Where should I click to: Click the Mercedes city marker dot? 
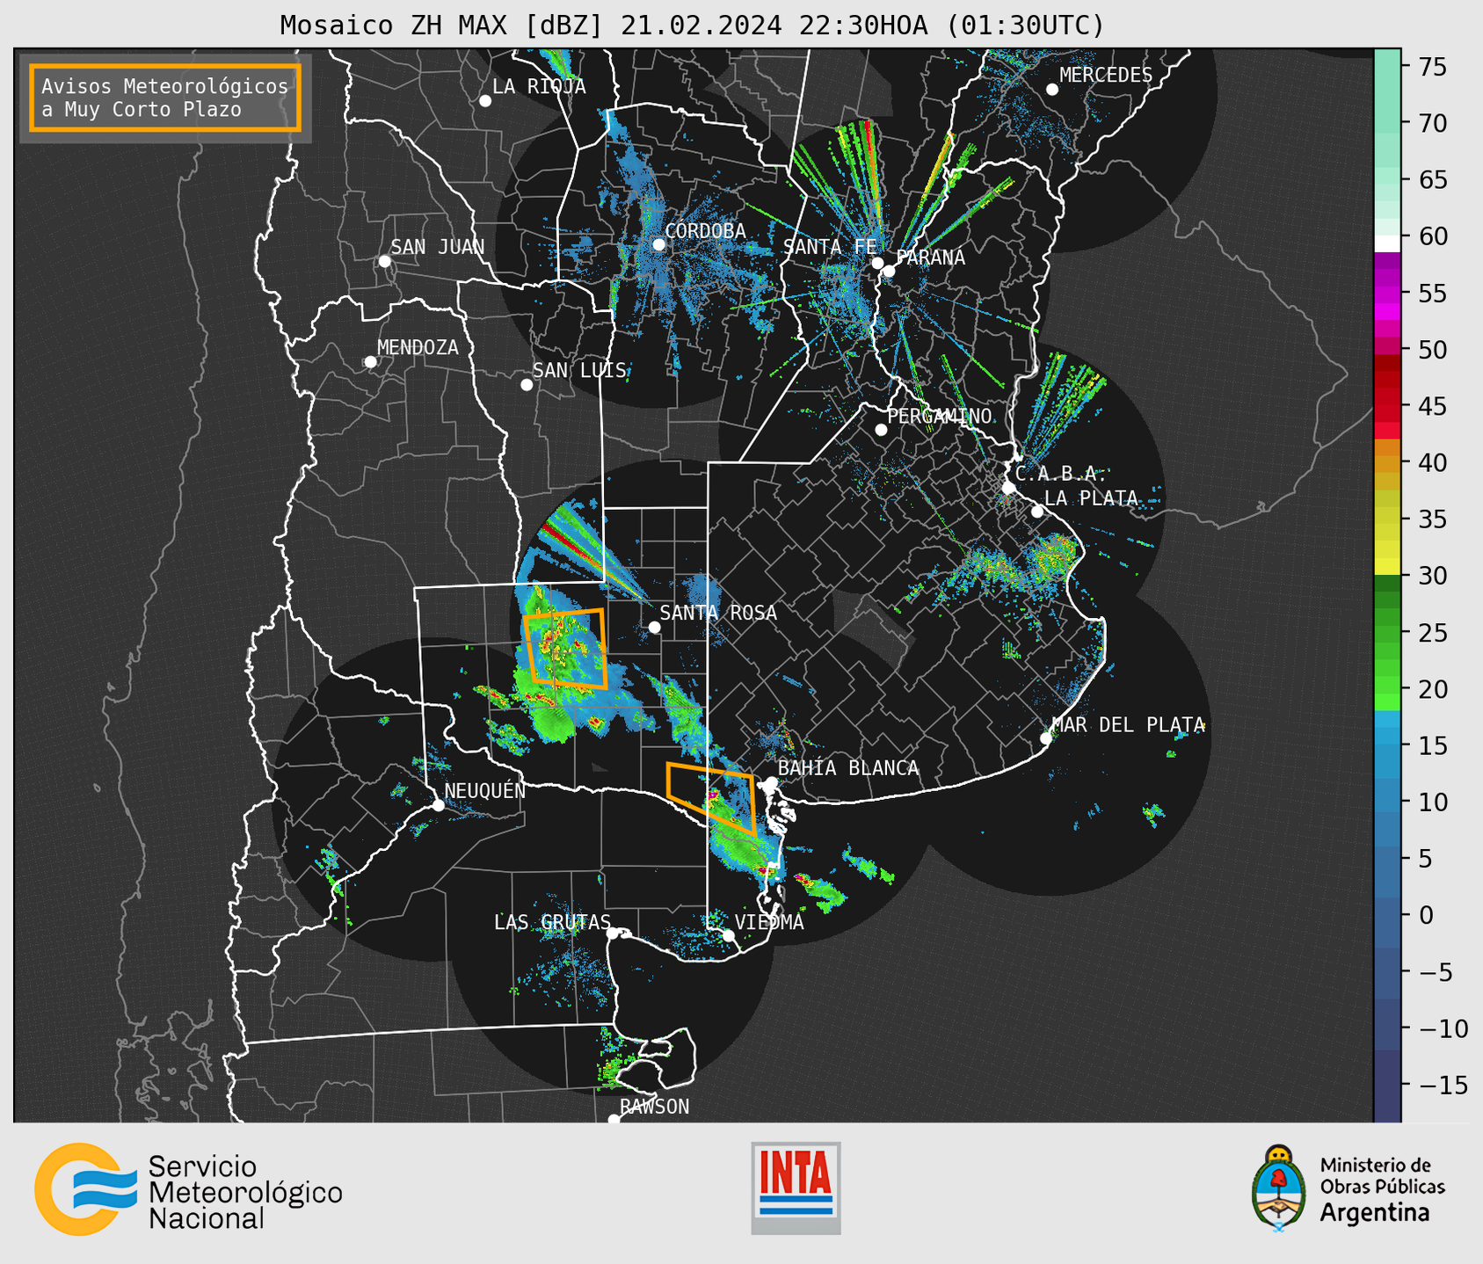(1052, 90)
